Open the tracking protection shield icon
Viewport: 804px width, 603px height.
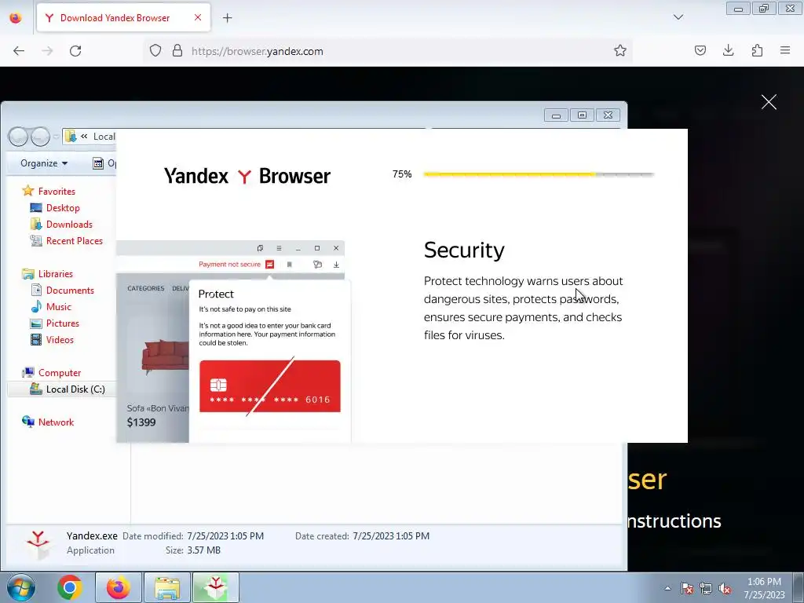coord(155,51)
